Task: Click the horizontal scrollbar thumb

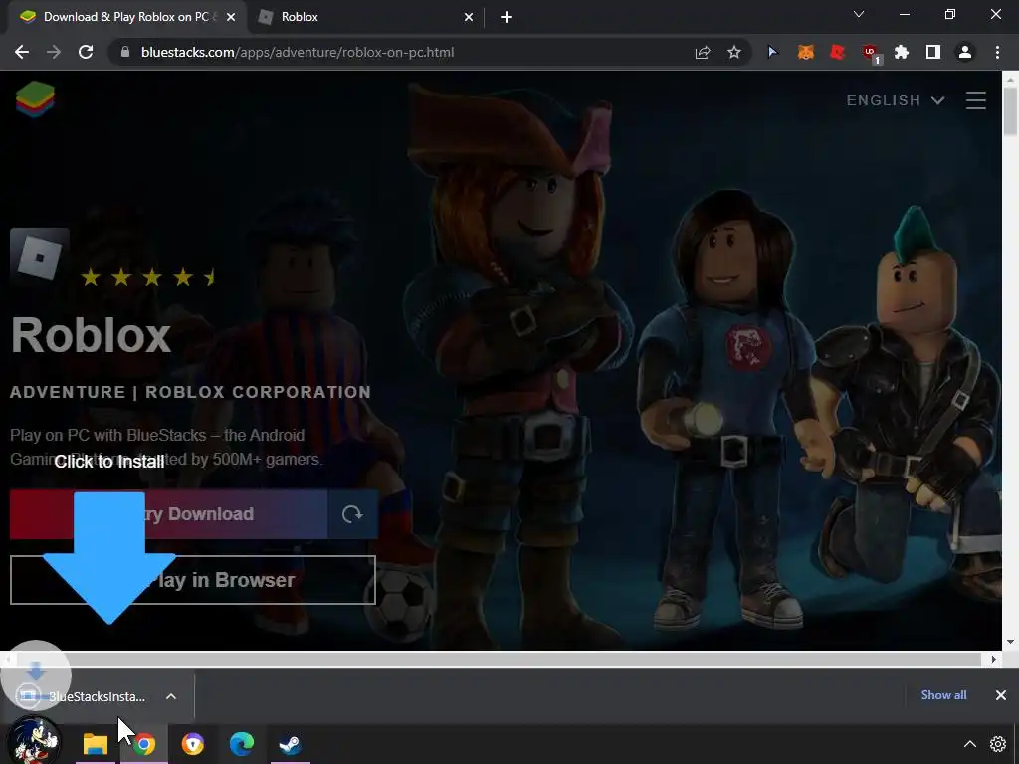Action: pos(498,659)
